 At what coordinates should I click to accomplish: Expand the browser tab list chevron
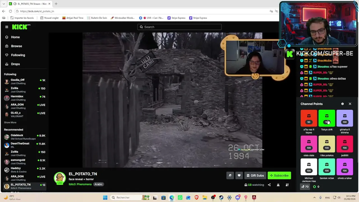click(x=4, y=4)
